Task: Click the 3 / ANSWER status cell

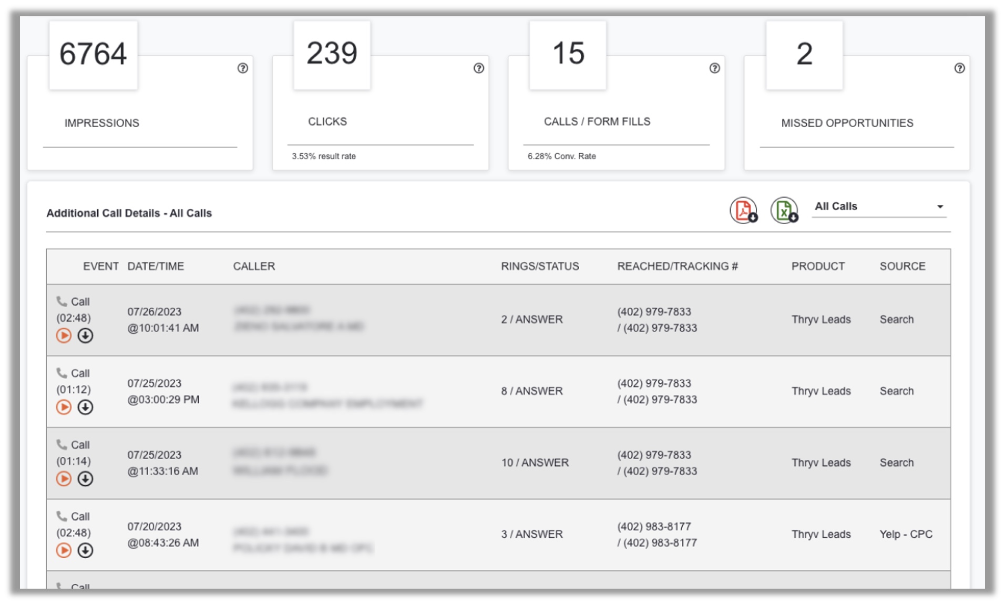Action: (531, 534)
